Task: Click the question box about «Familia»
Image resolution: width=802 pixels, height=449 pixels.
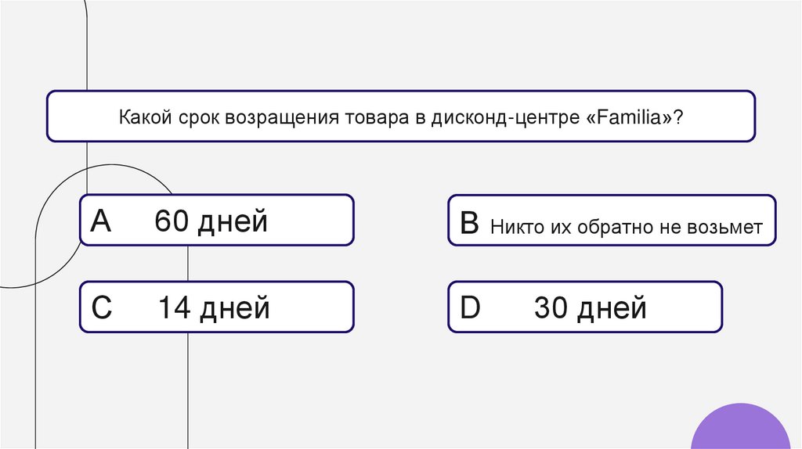Action: (x=401, y=116)
